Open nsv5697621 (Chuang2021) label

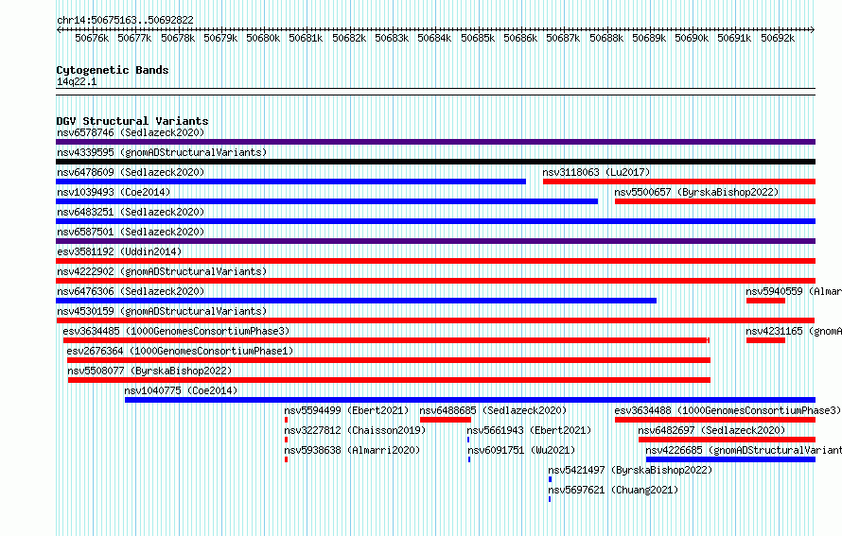pyautogui.click(x=613, y=490)
